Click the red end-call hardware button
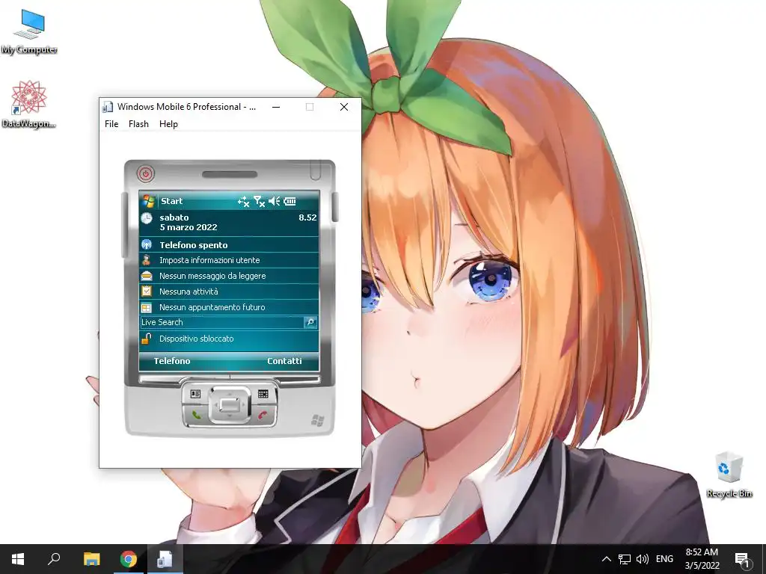 click(263, 416)
